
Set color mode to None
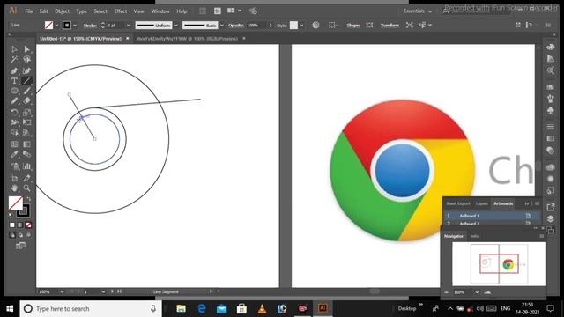(29, 225)
